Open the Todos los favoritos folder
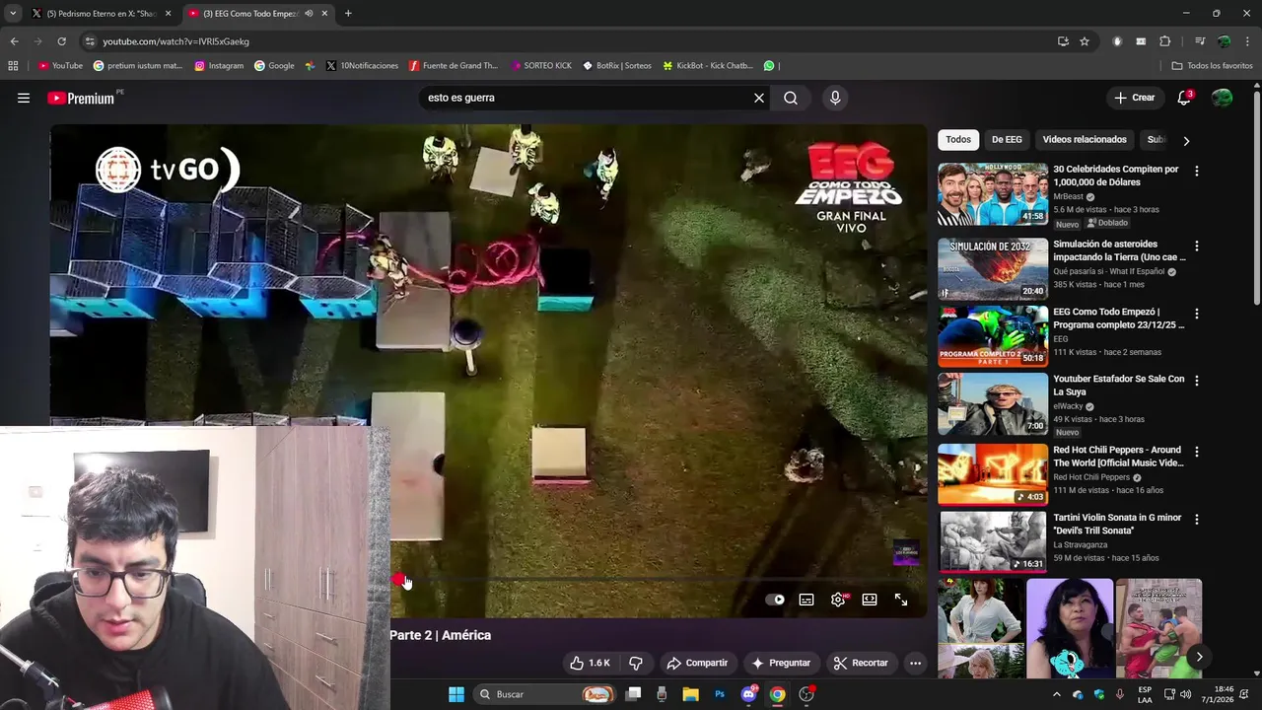 coord(1212,66)
